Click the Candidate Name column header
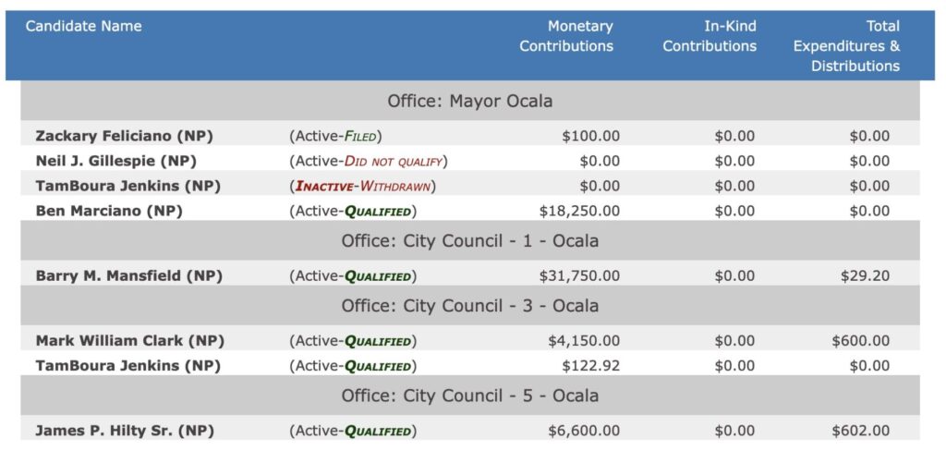 tap(84, 26)
